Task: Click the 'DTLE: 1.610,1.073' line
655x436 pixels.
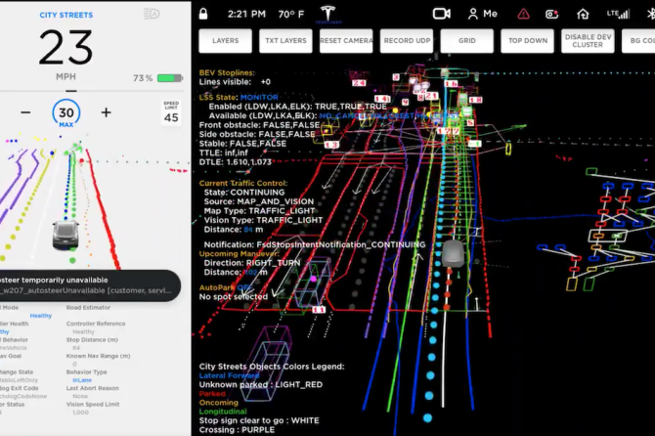Action: click(x=236, y=161)
